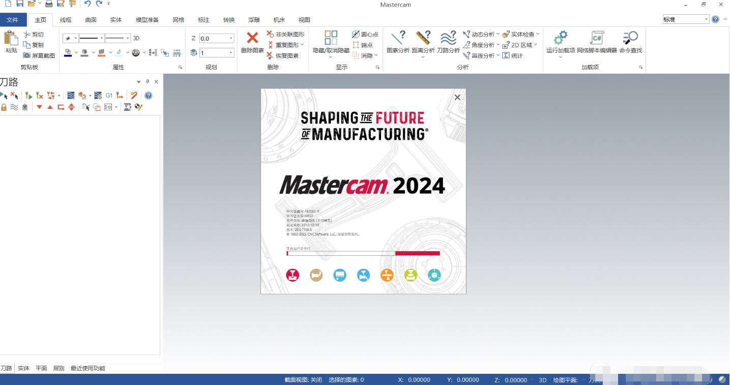730x385 pixels.
Task: Open the Z depth value dropdown
Action: click(x=230, y=38)
